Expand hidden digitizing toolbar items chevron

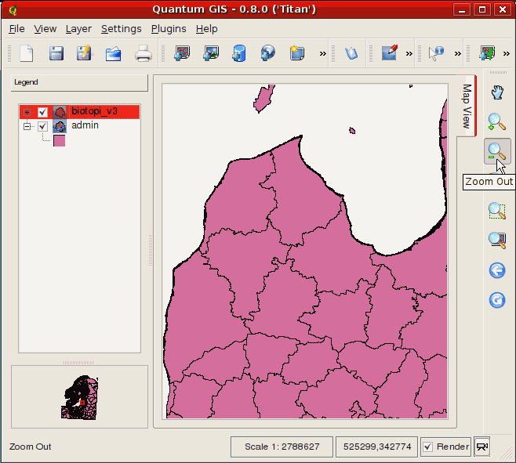coord(409,53)
